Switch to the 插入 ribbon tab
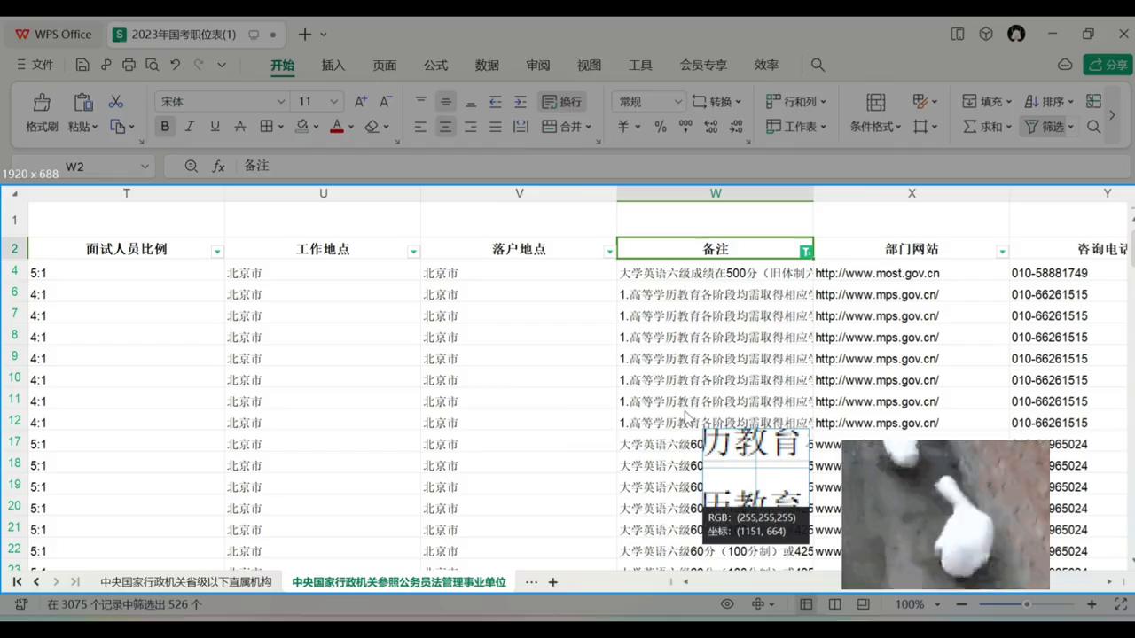This screenshot has height=638, width=1135. tap(333, 65)
